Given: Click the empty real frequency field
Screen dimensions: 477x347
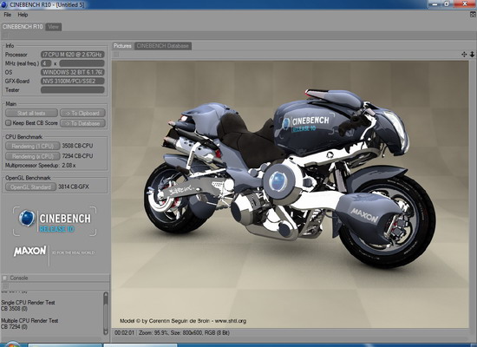Looking at the screenshot, I should 82,63.
